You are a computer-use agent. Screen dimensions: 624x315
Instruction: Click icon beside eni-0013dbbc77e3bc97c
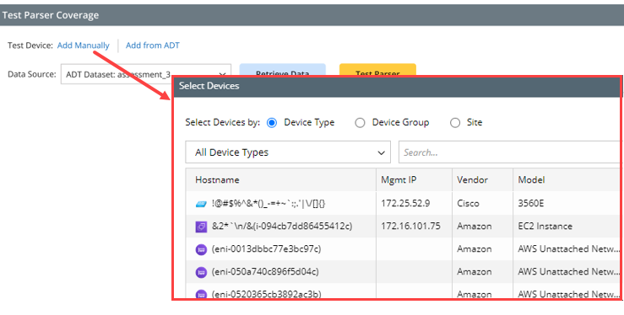pos(201,249)
